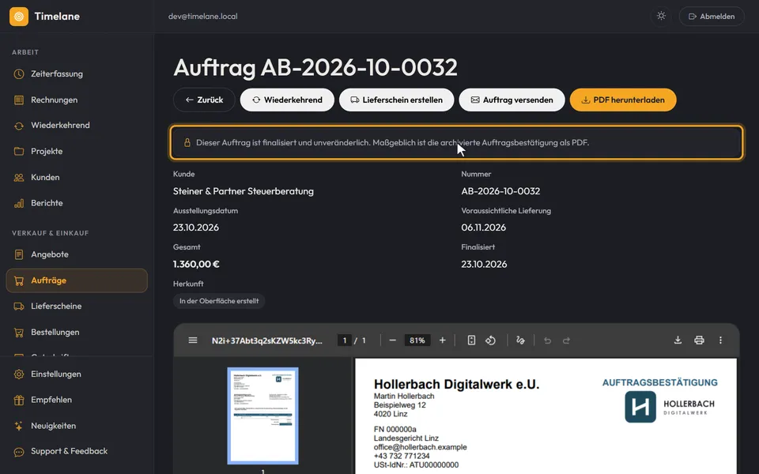Open PDF viewer more actions menu

pyautogui.click(x=720, y=340)
